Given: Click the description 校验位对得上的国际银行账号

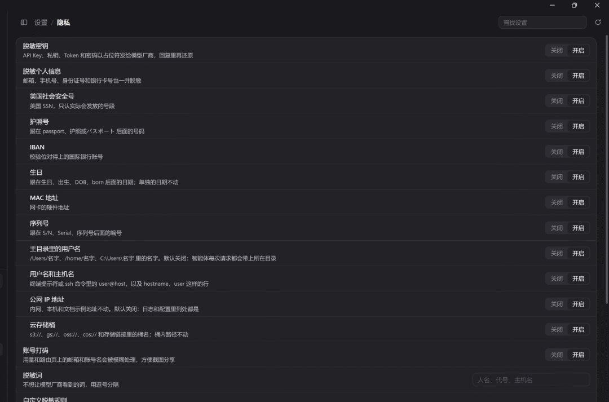Looking at the screenshot, I should [x=67, y=157].
